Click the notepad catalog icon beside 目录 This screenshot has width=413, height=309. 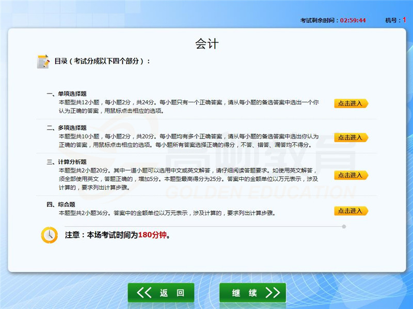click(x=43, y=61)
